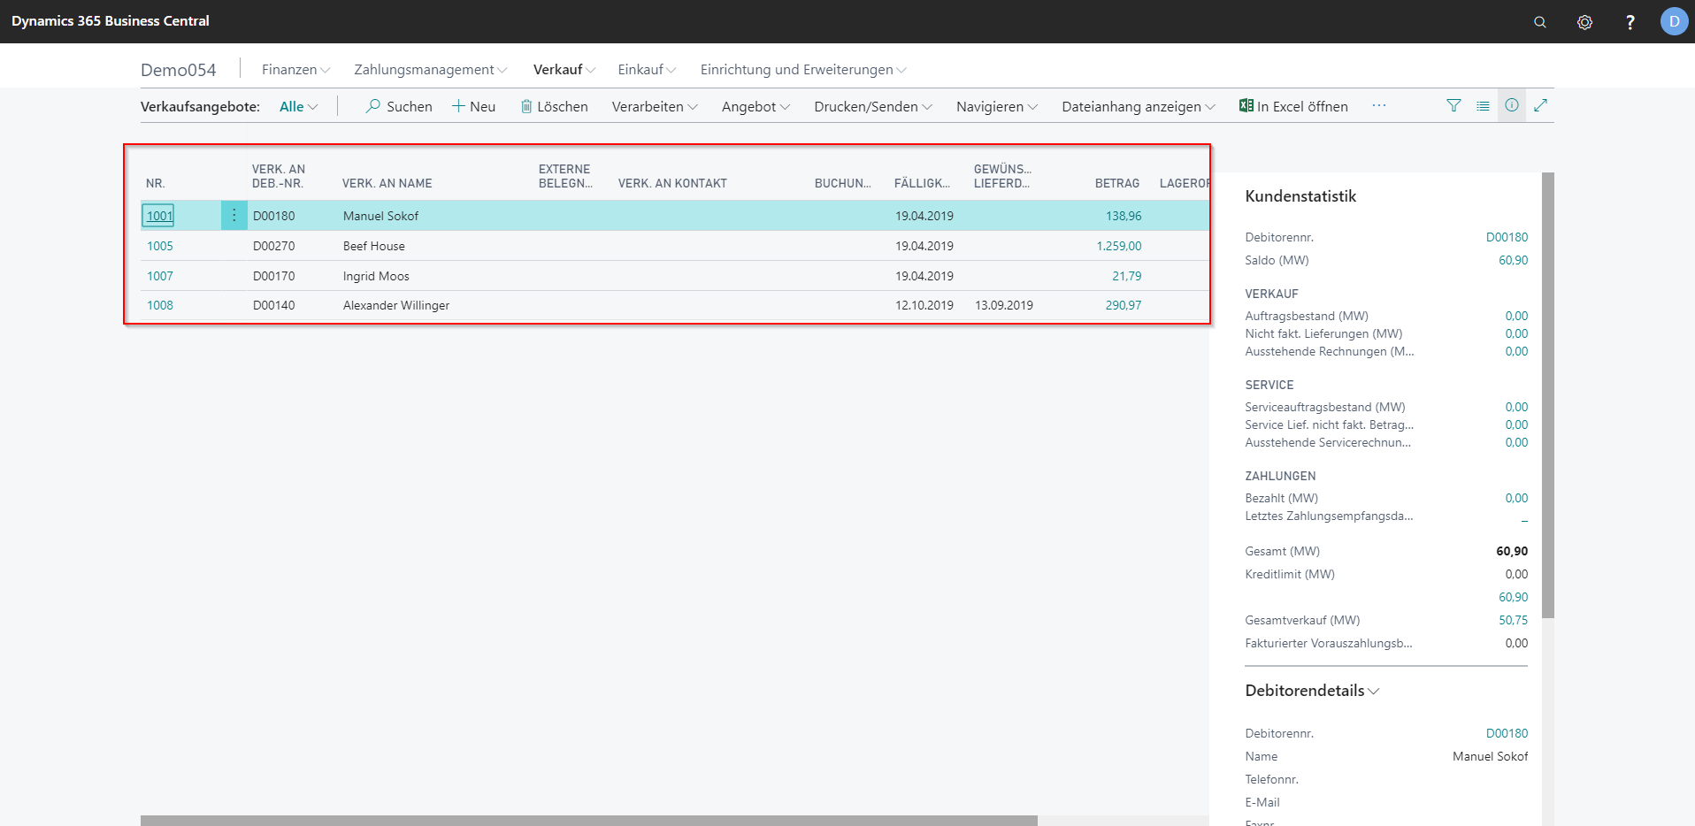Screen dimensions: 1695x826
Task: Open the Zahlungsmanagement menu
Action: point(430,69)
